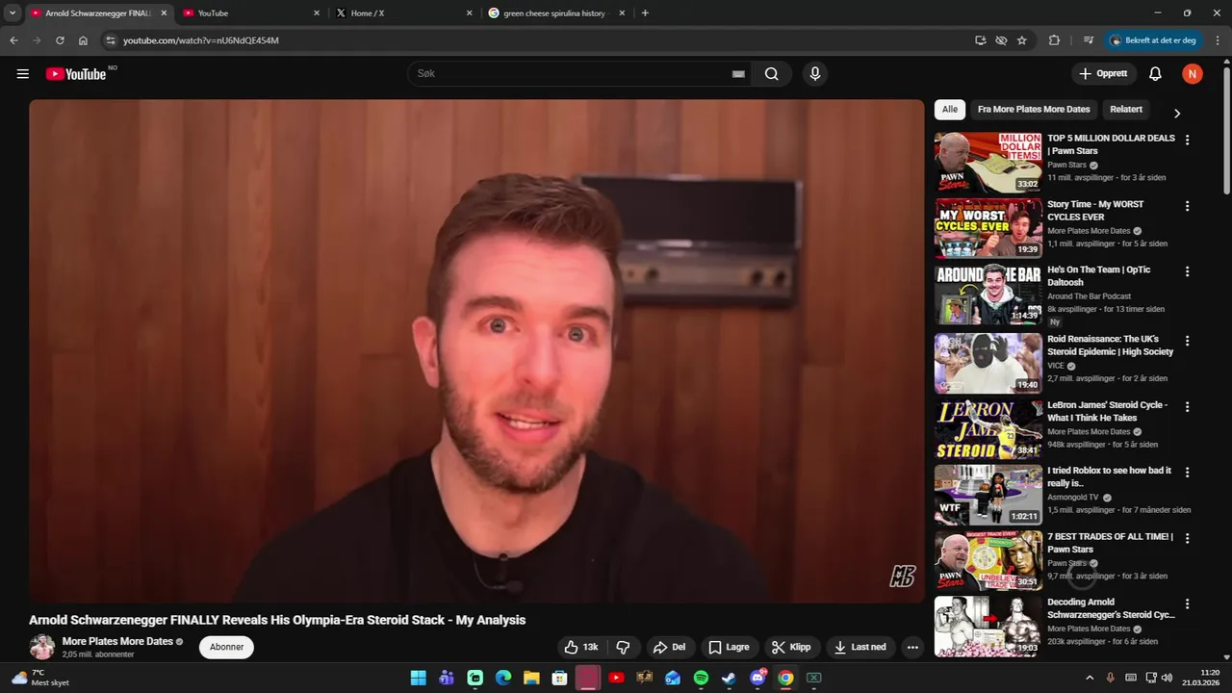Click the Last ned download button
The width and height of the screenshot is (1232, 693).
860,647
